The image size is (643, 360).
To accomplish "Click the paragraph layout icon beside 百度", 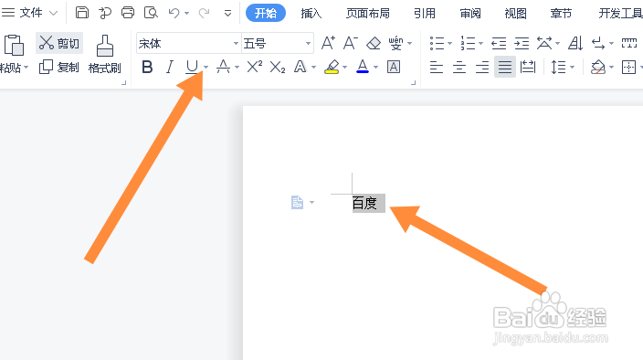I will click(x=298, y=202).
